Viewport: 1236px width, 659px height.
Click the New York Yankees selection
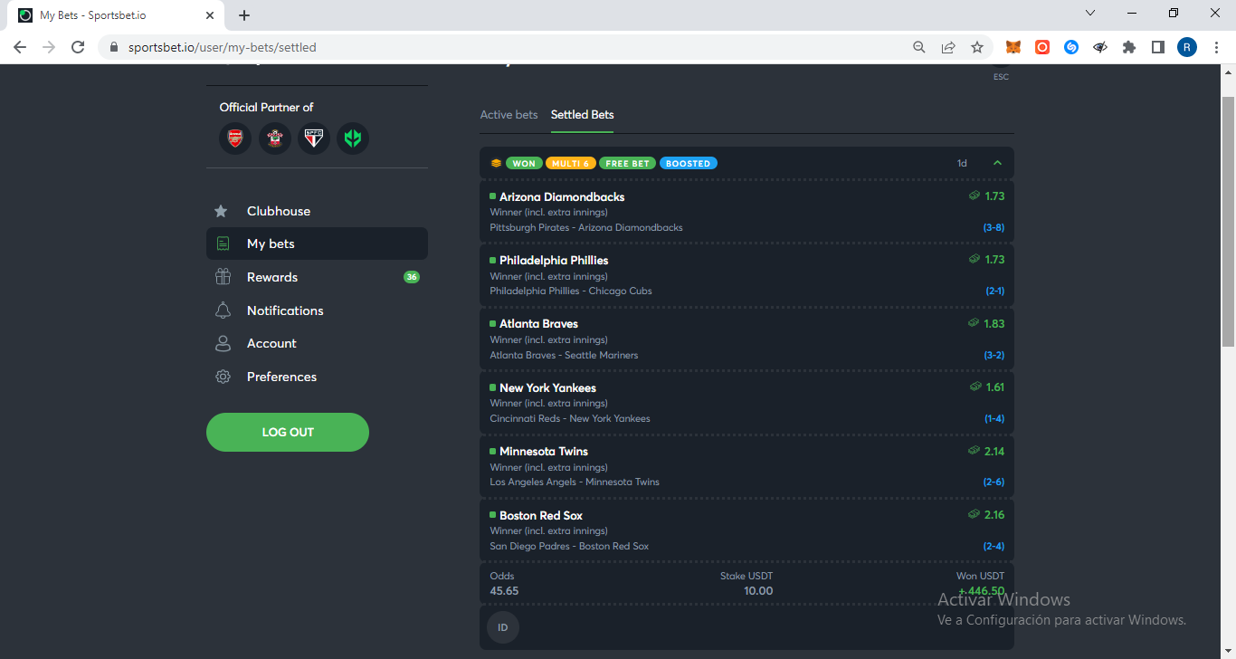[746, 403]
